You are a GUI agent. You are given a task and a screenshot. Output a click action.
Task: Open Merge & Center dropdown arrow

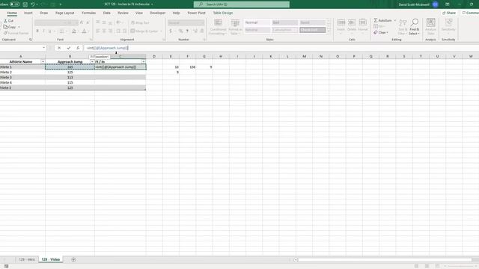click(161, 31)
